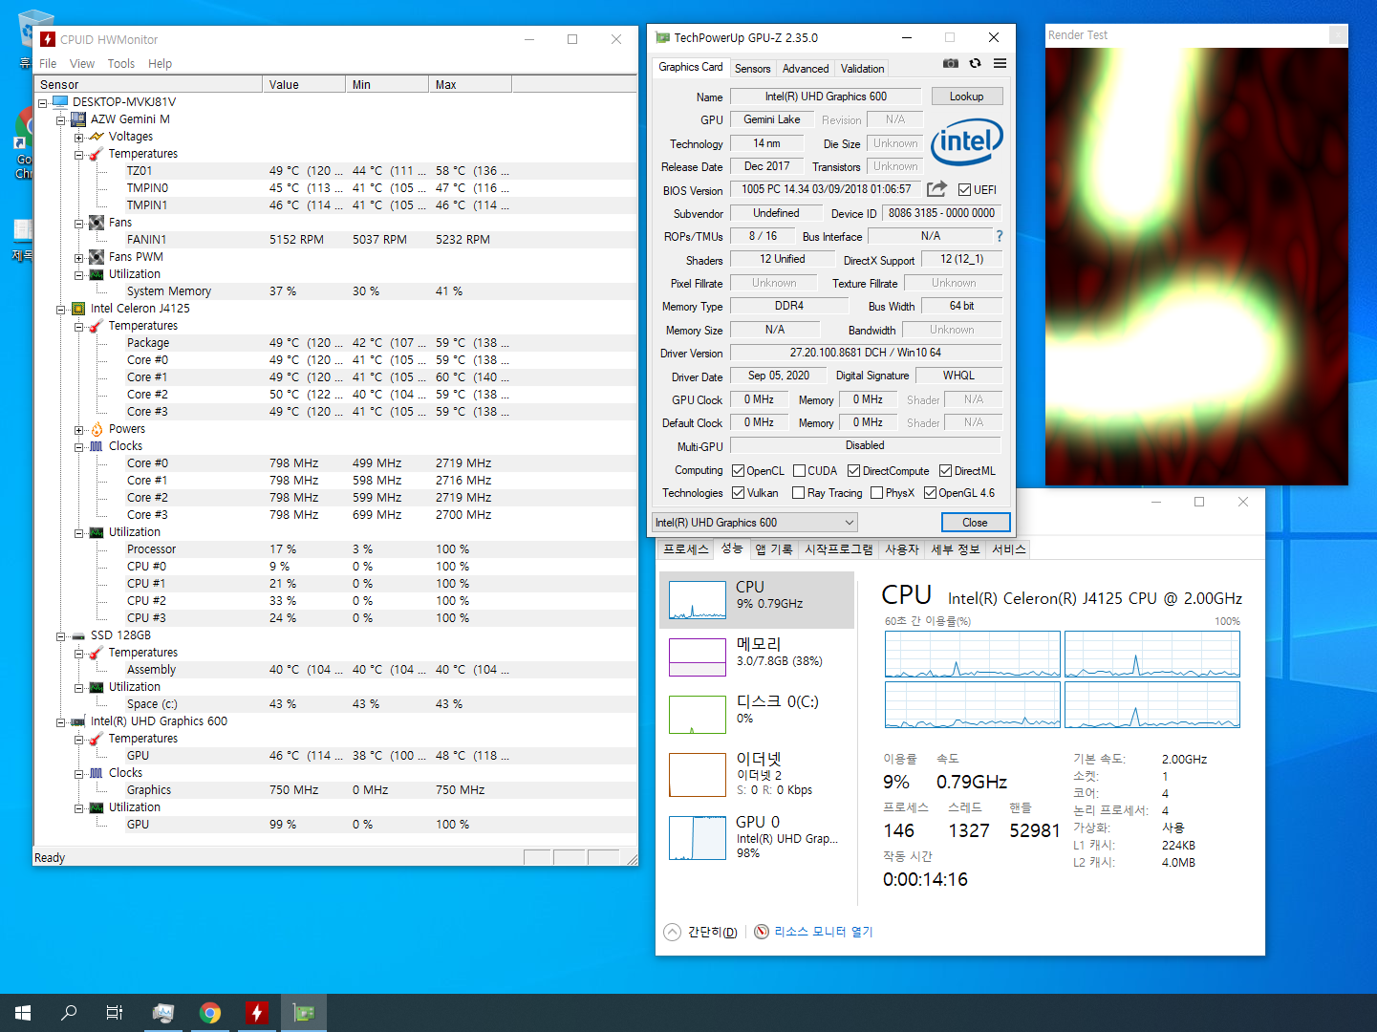
Task: Click Device ID field in GPU-Z
Action: (x=941, y=213)
